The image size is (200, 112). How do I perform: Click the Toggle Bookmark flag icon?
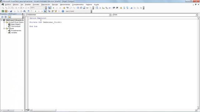point(131,8)
